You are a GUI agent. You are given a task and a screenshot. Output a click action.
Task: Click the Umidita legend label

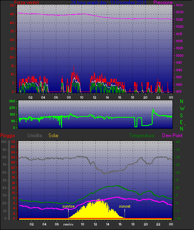pos(35,136)
